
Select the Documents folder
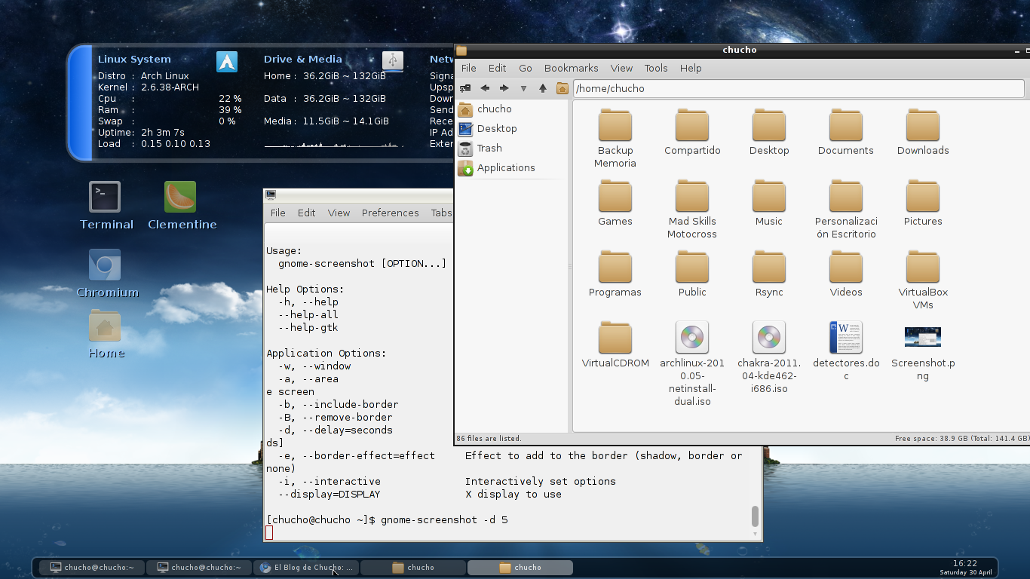[x=846, y=133]
